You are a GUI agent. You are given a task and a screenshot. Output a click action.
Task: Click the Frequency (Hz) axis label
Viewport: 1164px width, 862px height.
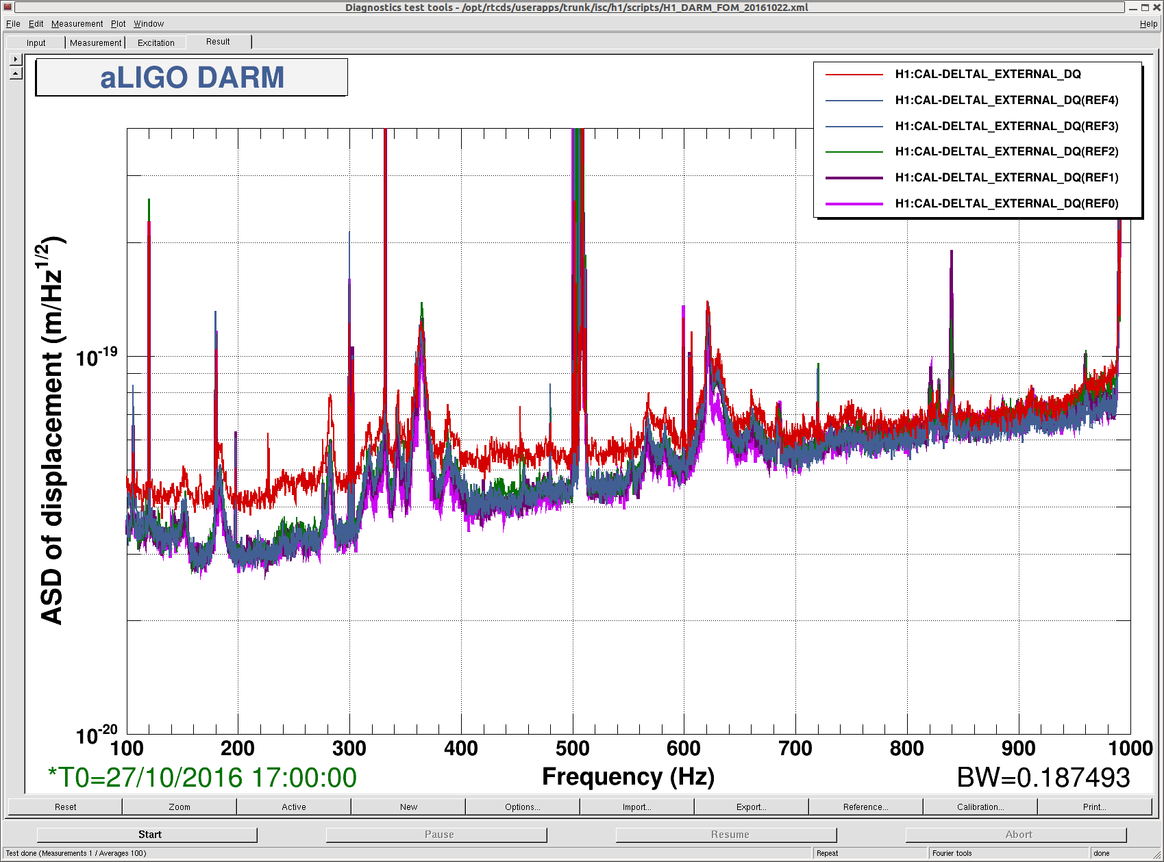tap(628, 777)
